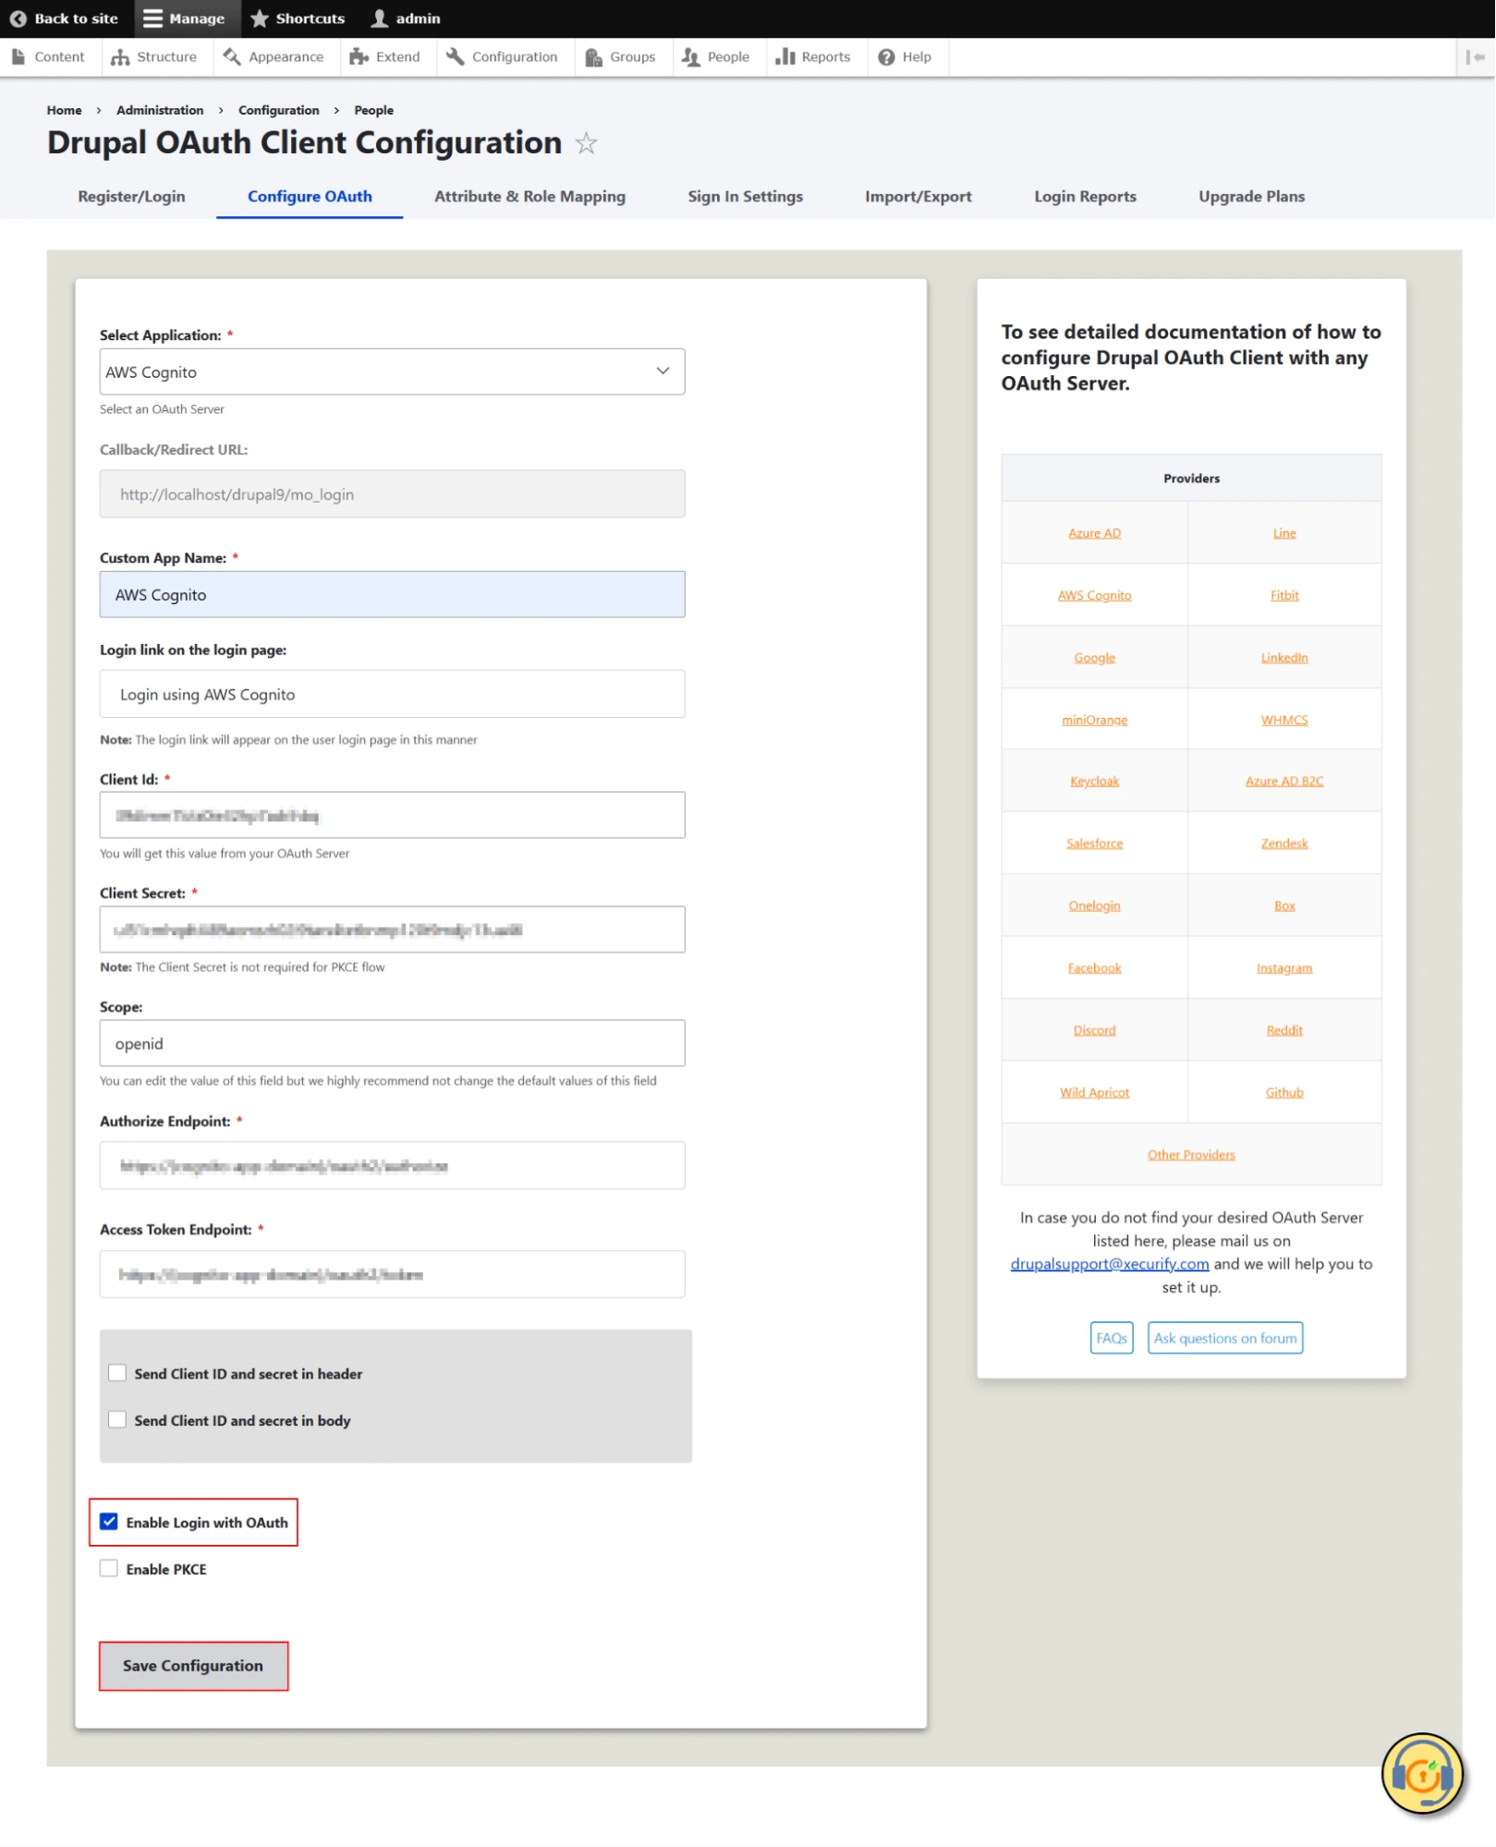
Task: Check Send Client ID and secret in header
Action: pos(117,1372)
